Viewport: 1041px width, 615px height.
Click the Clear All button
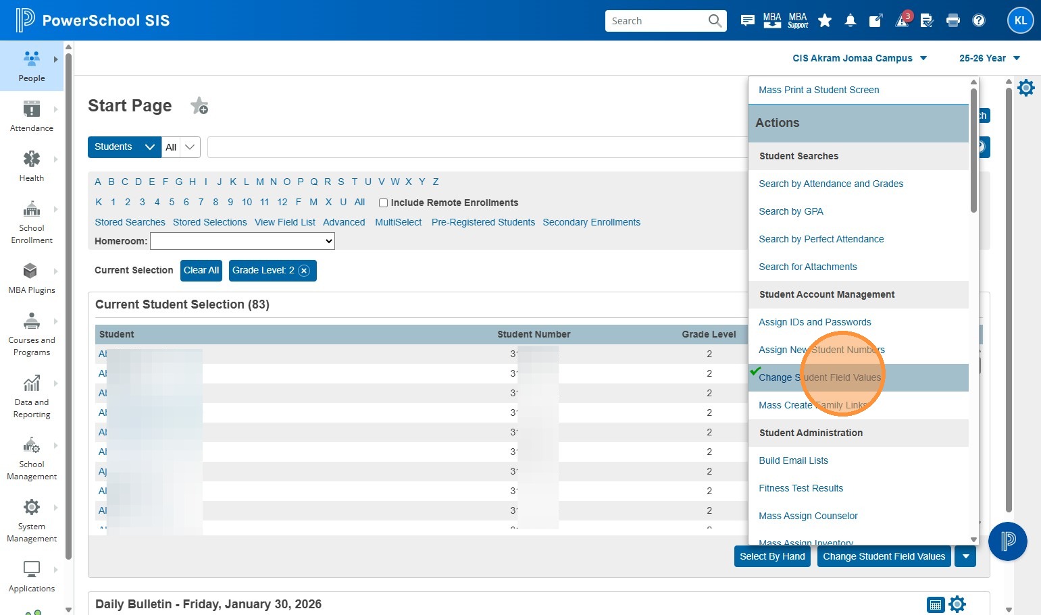pos(201,271)
